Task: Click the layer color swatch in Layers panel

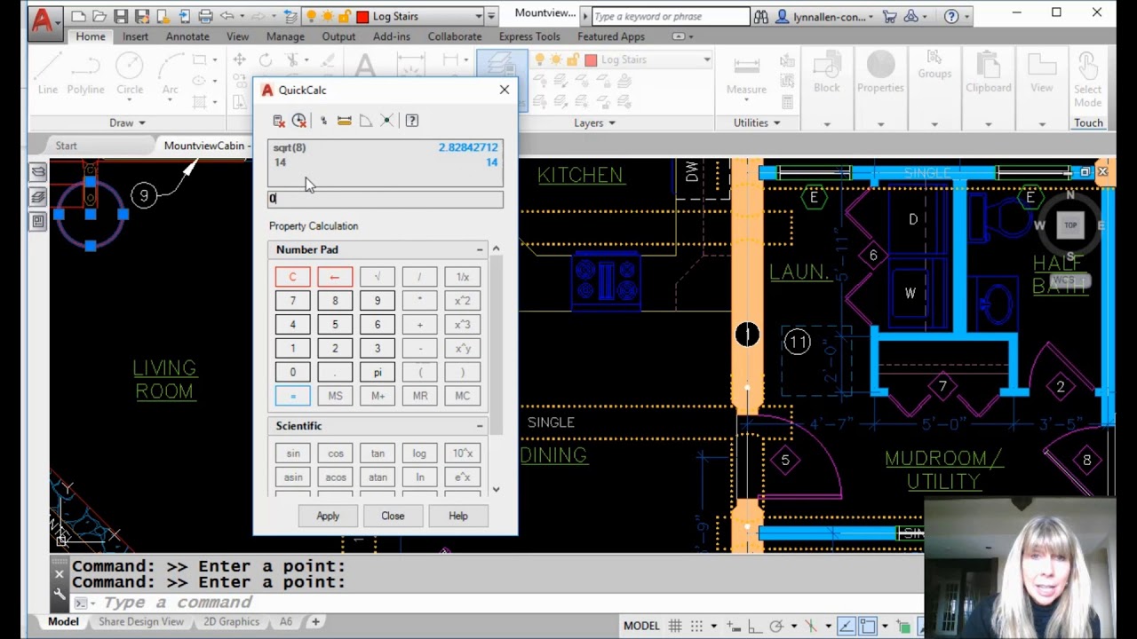Action: pos(591,59)
